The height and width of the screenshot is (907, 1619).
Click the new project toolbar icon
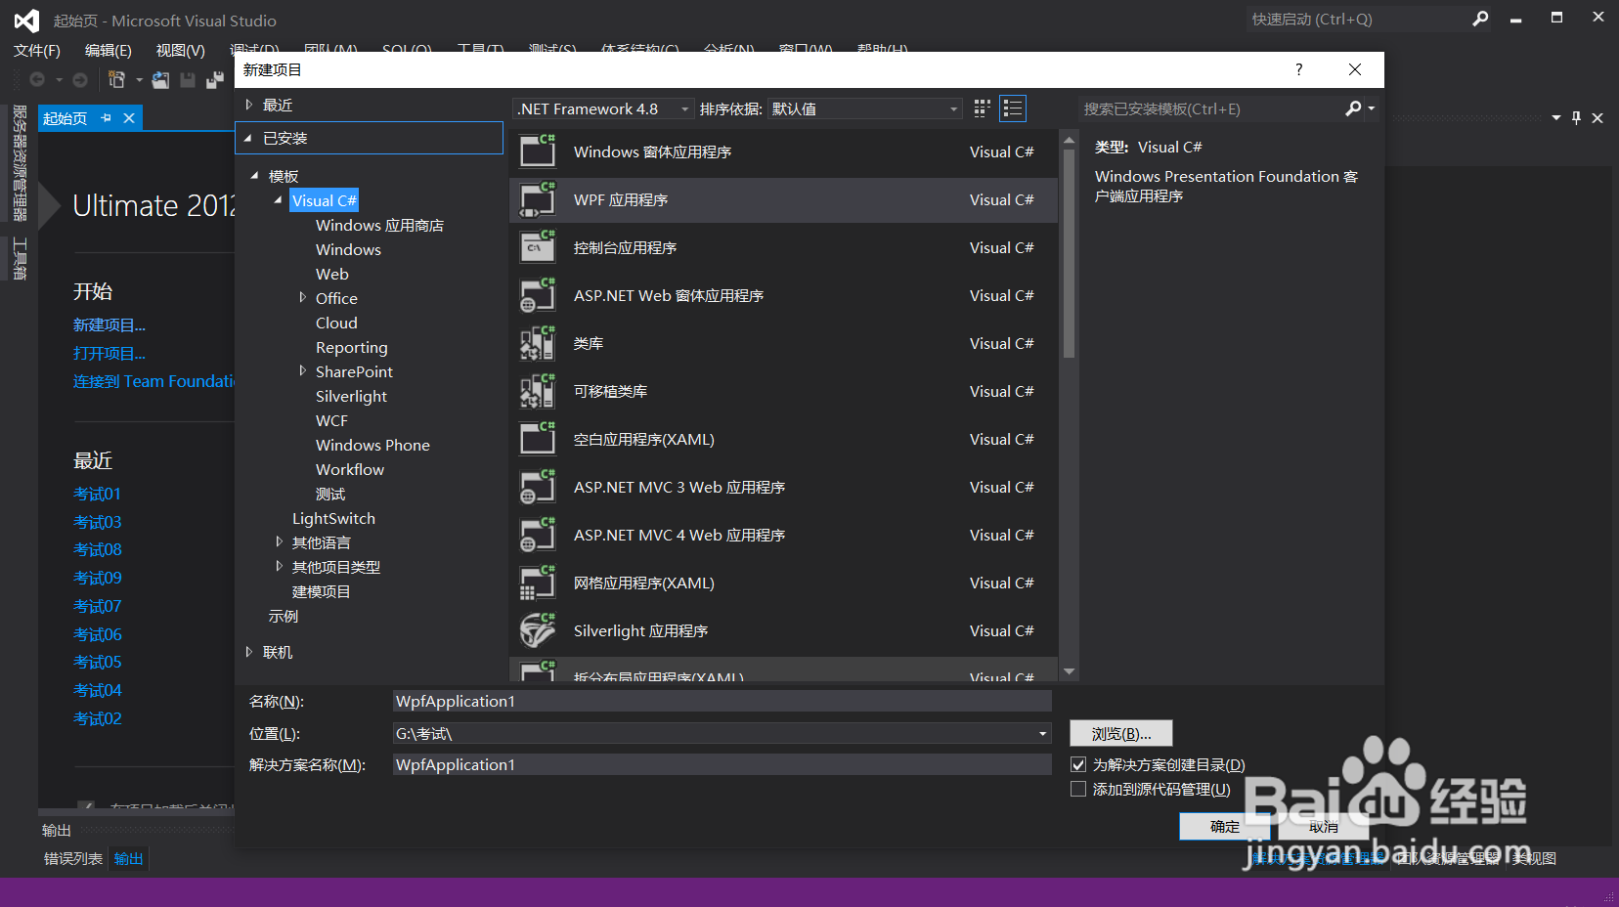click(x=116, y=79)
